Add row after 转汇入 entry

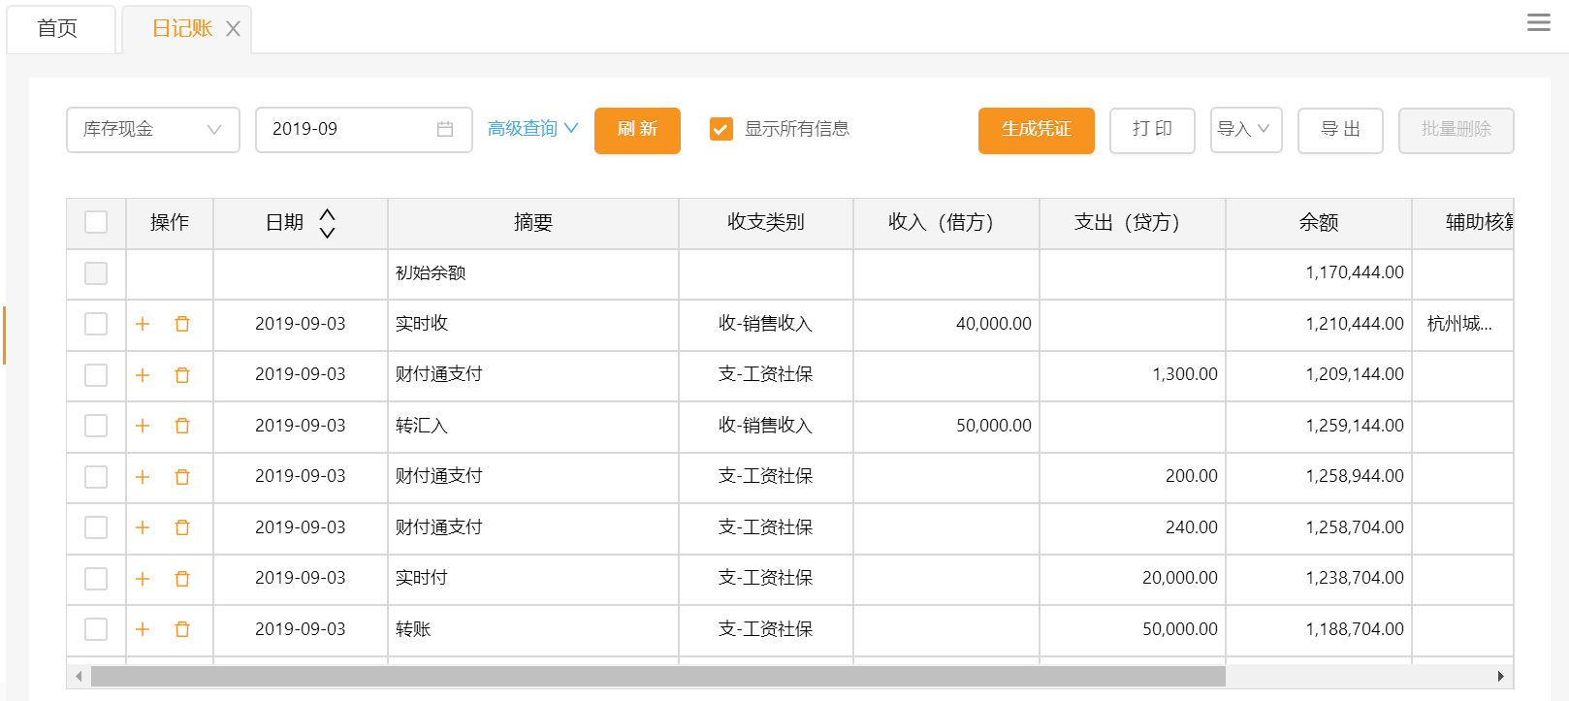click(143, 426)
